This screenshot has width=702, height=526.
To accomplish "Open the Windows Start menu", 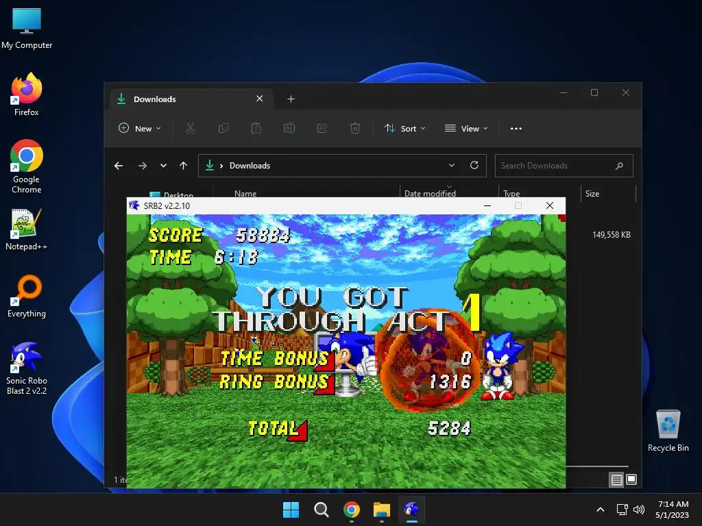I will point(291,510).
